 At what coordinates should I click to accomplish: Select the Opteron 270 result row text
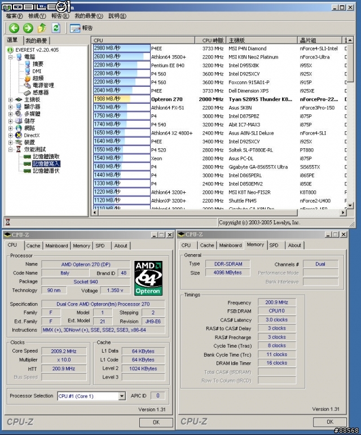[166, 99]
